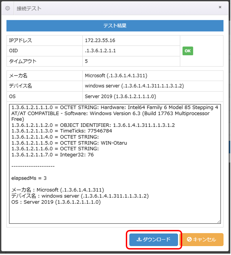The width and height of the screenshot is (231, 255).
Task: Click the WIN-Otaru hostname line in the output
Action: 69,142
